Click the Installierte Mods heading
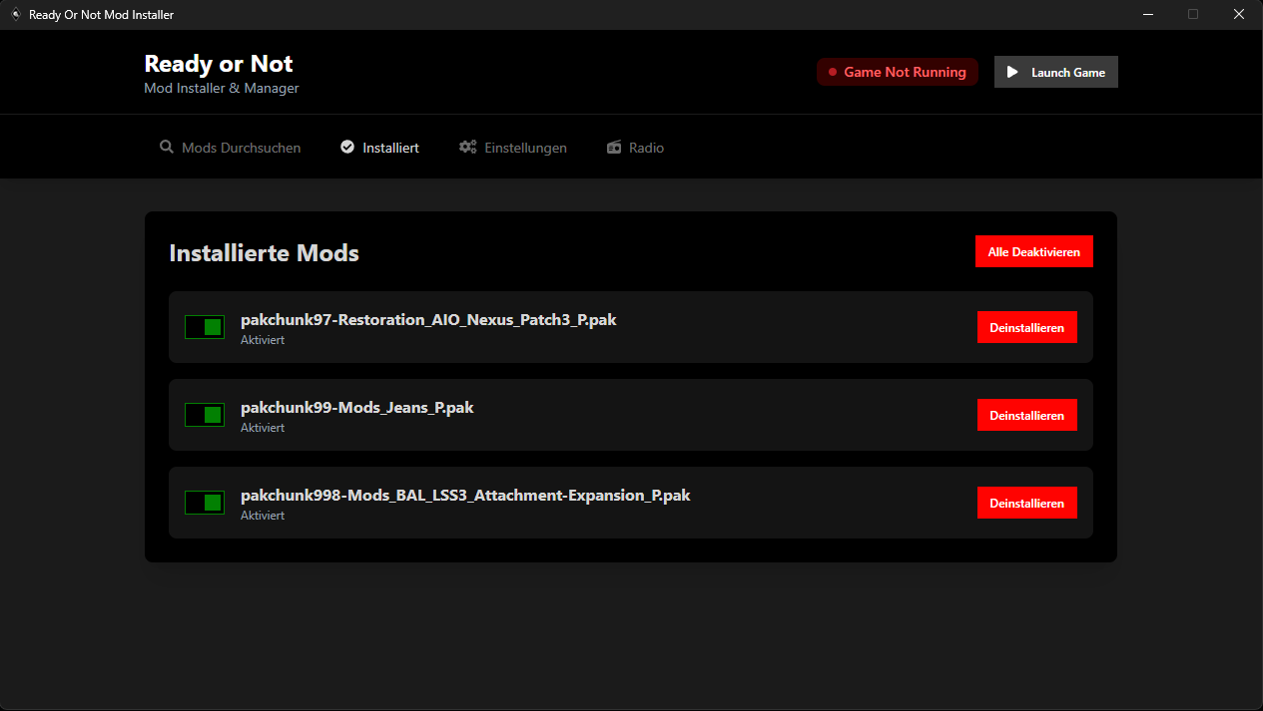Image resolution: width=1263 pixels, height=711 pixels. [265, 253]
